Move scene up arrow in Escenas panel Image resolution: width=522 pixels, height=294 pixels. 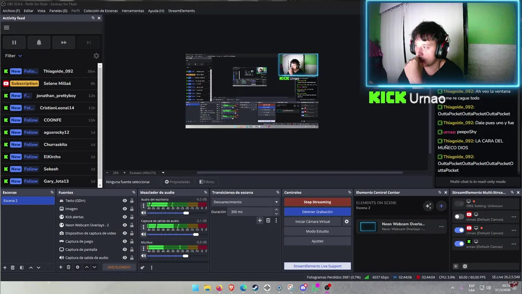[31, 267]
